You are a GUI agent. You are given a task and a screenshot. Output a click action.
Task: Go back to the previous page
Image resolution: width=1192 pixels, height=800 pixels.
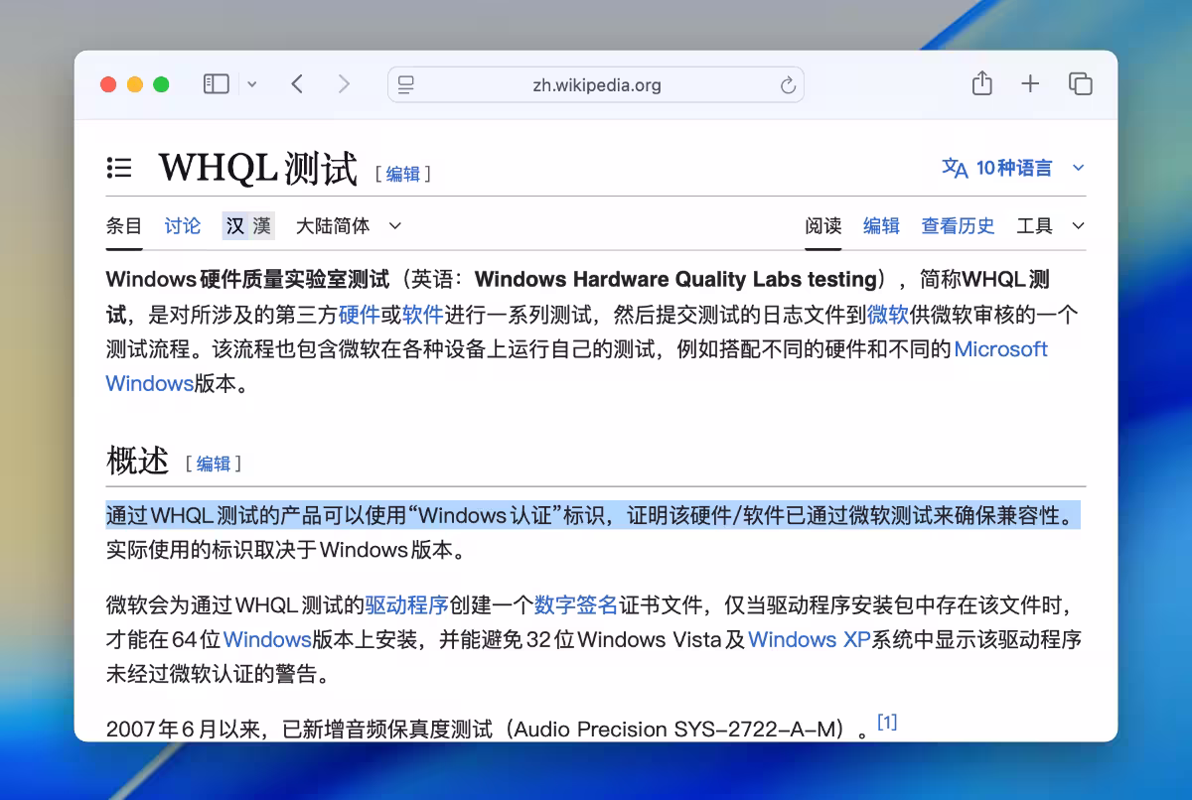coord(297,84)
